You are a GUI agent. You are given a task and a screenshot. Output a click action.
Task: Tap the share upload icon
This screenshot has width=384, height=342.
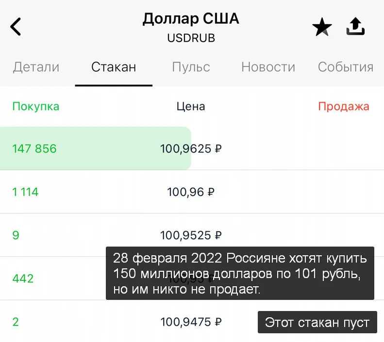(x=355, y=26)
